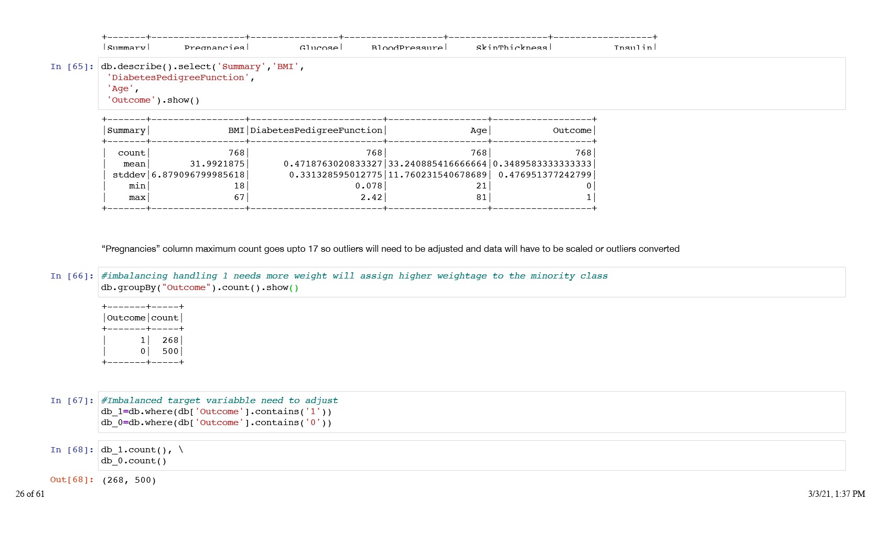Click the count value 500 in groupBy output
This screenshot has width=881, height=534.
click(170, 351)
